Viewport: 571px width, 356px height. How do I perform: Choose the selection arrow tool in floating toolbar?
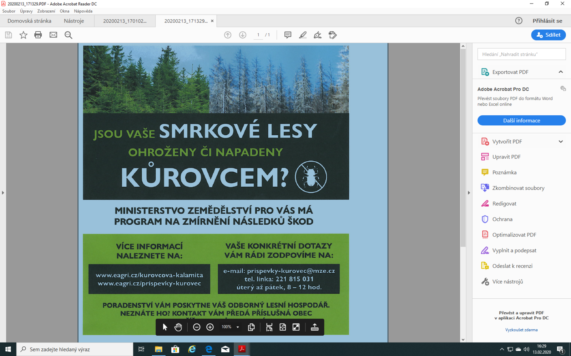pyautogui.click(x=165, y=327)
